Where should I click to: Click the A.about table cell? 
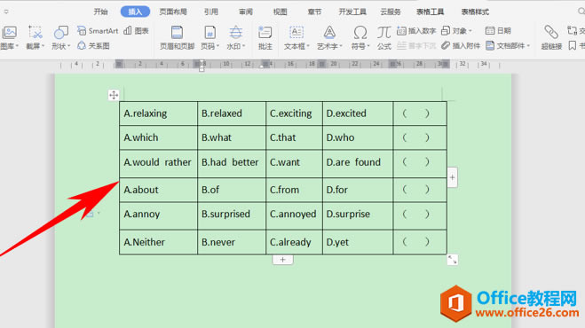(158, 190)
